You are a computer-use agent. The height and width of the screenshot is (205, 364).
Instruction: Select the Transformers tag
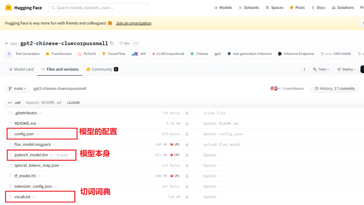pyautogui.click(x=59, y=54)
